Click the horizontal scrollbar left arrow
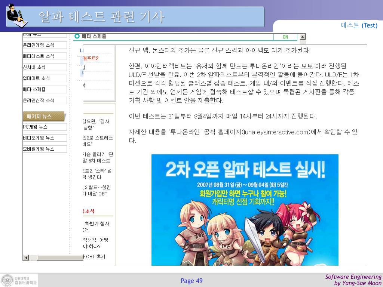 [26, 257]
